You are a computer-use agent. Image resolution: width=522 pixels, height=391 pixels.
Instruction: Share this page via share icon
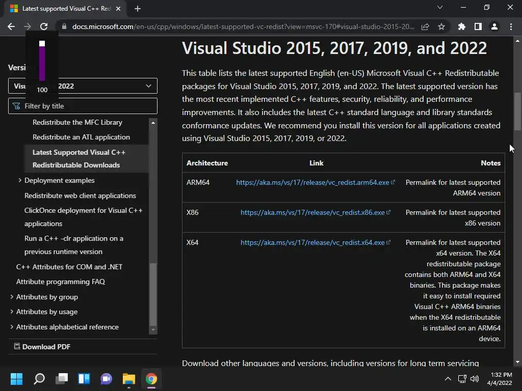tap(425, 26)
